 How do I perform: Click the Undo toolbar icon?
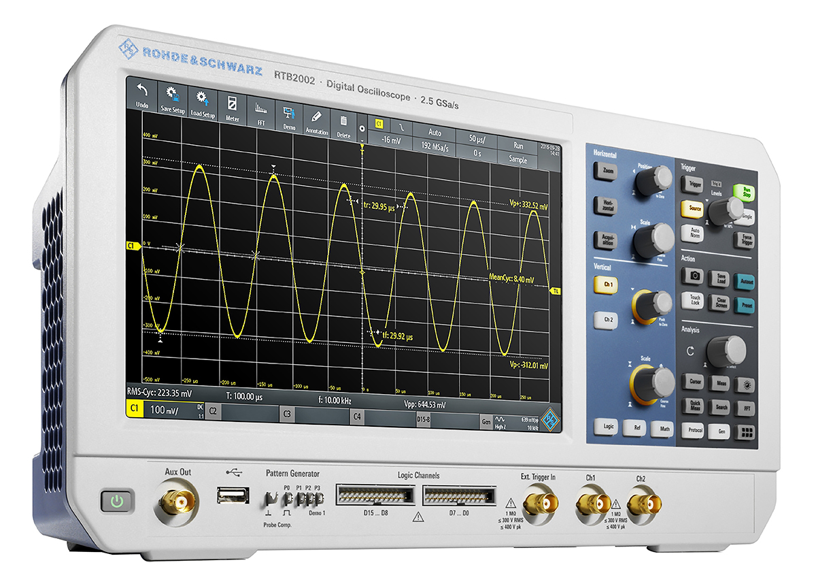click(x=141, y=95)
